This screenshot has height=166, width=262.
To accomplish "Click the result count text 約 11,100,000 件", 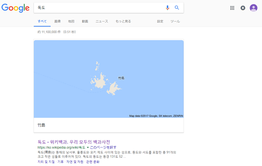I will (x=49, y=32).
